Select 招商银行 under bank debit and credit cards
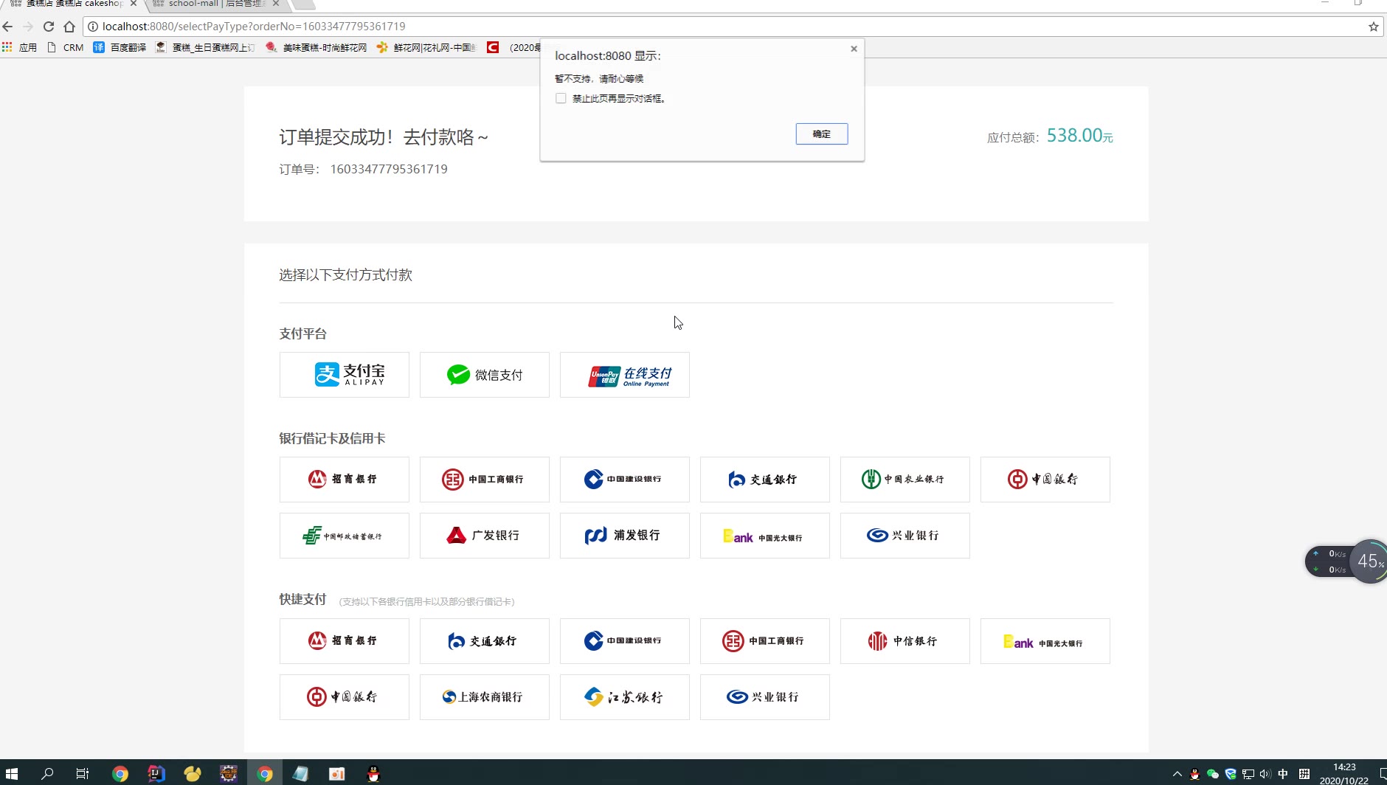Screen dimensions: 1387x785 345,480
